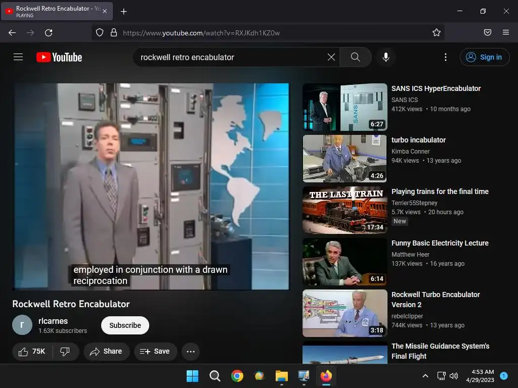
Task: Click channel name rebelclipper
Action: pos(407,316)
